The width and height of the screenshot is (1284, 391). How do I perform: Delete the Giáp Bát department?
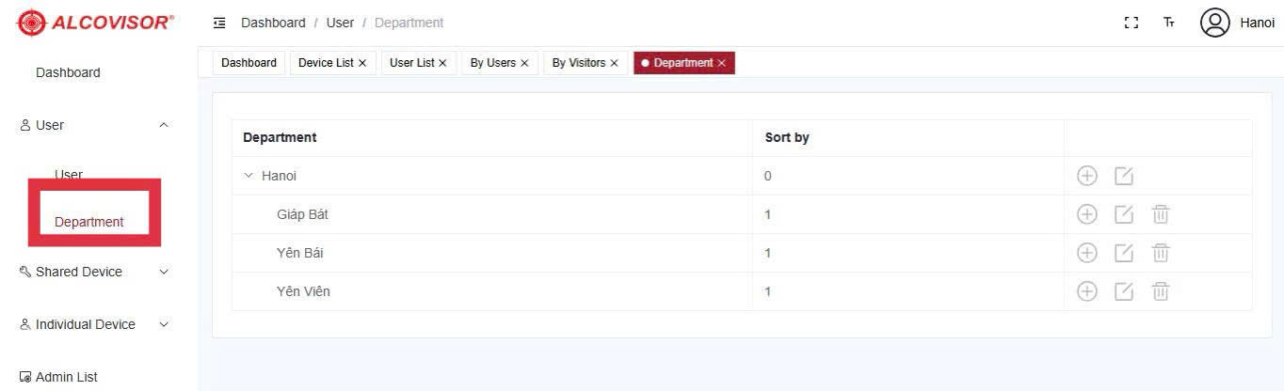click(1161, 214)
